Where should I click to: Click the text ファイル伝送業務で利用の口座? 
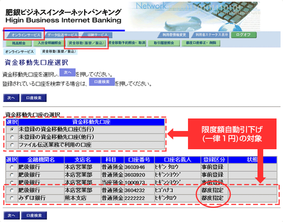pyautogui.click(x=55, y=145)
